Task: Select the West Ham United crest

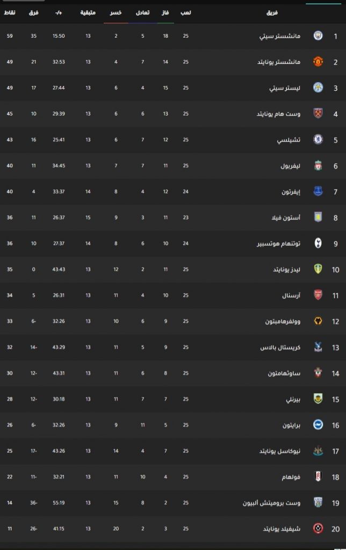Action: coord(318,114)
